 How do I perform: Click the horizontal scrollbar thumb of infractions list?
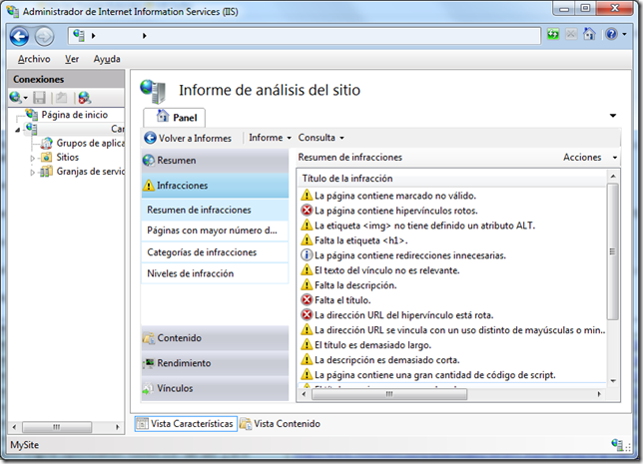coord(389,394)
